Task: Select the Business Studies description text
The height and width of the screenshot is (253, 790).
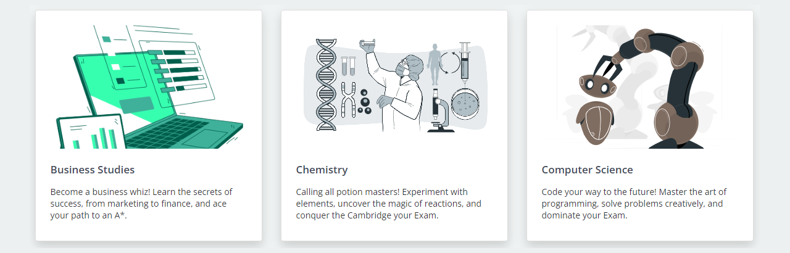Action: pos(141,204)
